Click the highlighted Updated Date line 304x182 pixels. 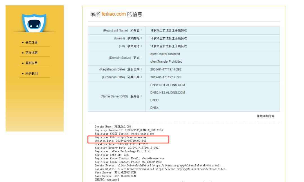coord(120,141)
